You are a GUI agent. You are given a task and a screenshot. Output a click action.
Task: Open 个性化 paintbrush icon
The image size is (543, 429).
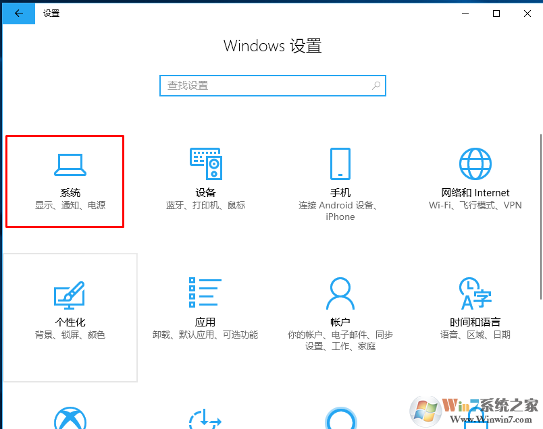coord(70,295)
